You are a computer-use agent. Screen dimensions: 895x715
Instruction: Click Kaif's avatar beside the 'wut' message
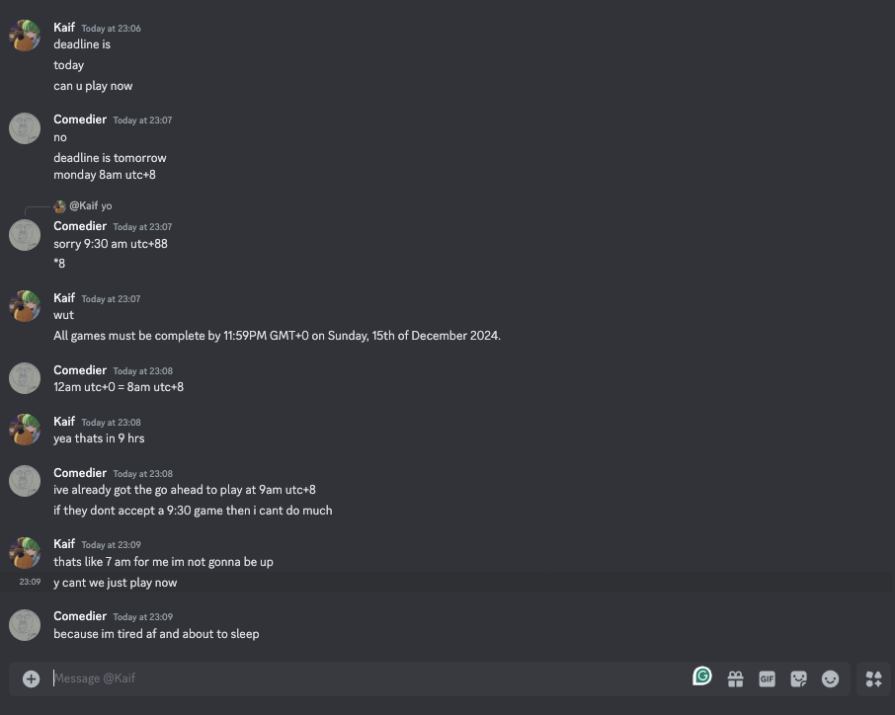pyautogui.click(x=25, y=306)
